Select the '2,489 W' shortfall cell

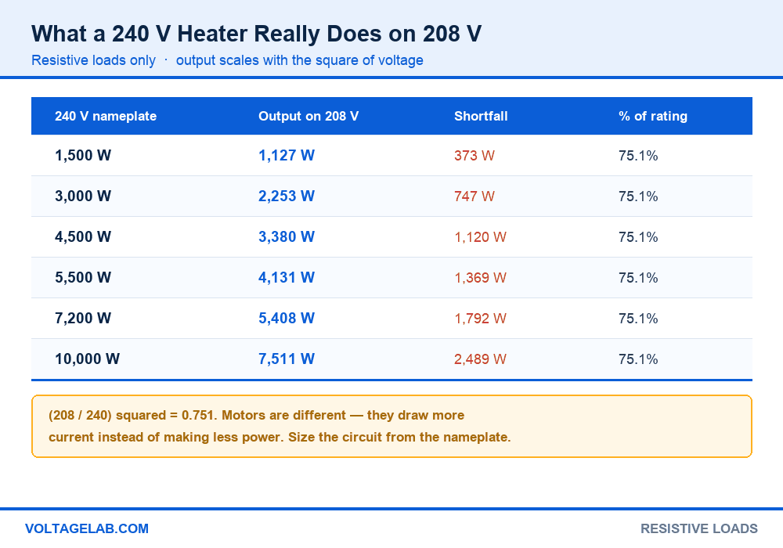(480, 359)
